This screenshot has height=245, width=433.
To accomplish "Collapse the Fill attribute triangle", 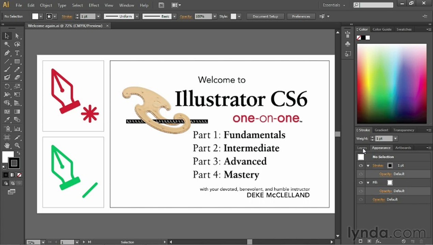I will point(368,183).
